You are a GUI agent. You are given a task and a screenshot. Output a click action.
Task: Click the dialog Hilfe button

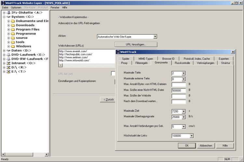tap(225, 145)
